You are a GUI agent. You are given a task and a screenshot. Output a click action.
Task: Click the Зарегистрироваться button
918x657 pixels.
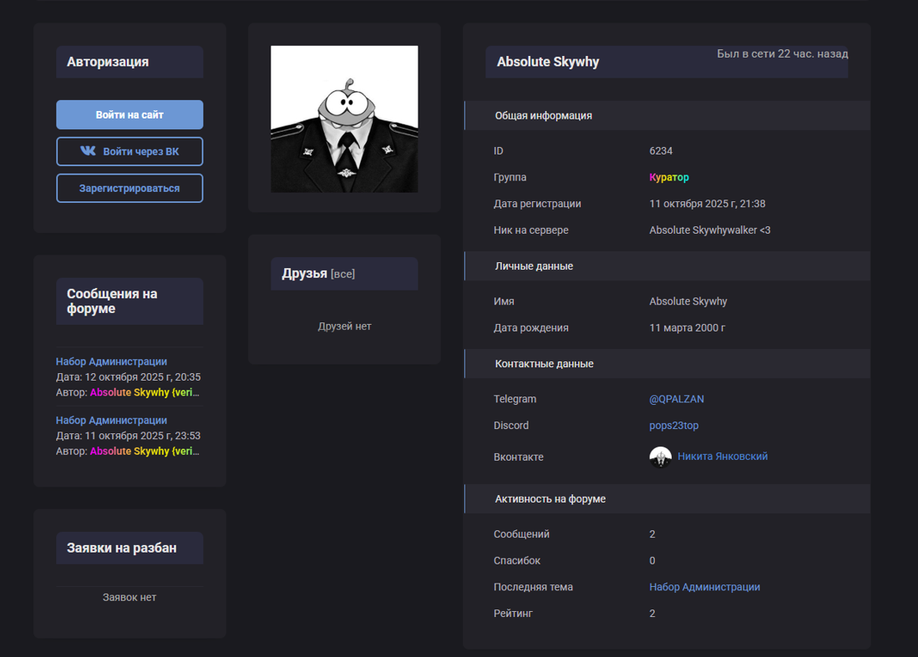[129, 189]
